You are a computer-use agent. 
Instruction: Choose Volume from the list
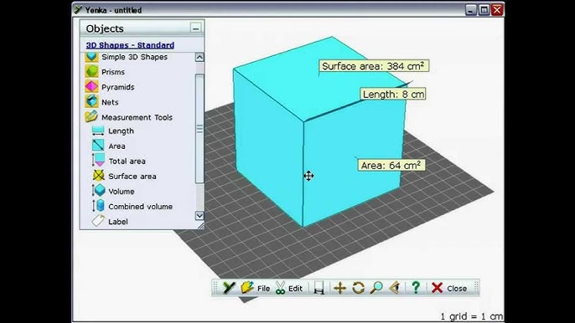click(121, 192)
